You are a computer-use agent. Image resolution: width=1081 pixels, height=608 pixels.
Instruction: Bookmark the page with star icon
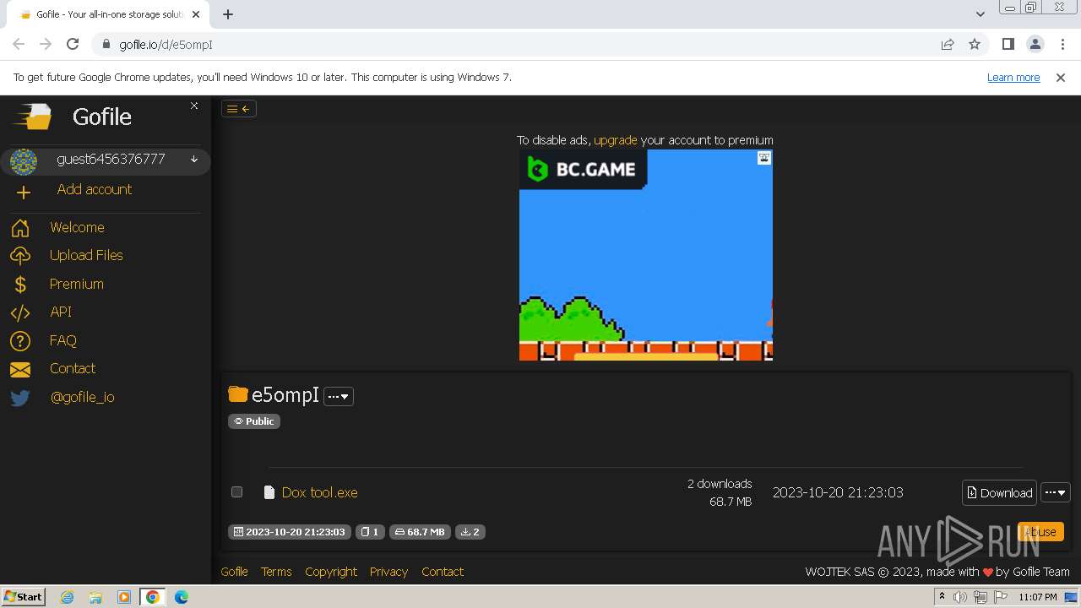pyautogui.click(x=975, y=44)
